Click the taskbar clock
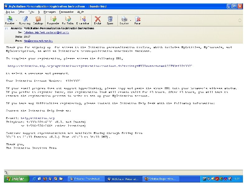The image size is (247, 185). click(x=237, y=179)
